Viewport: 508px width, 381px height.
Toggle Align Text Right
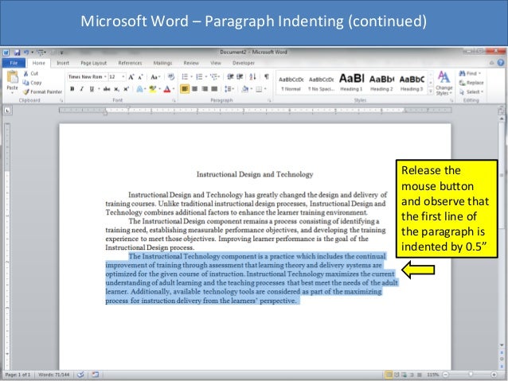click(205, 89)
